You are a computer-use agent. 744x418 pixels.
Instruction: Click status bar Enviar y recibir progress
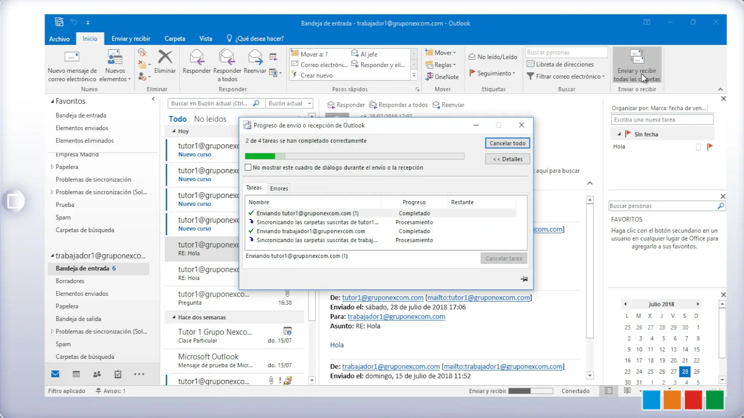click(530, 391)
